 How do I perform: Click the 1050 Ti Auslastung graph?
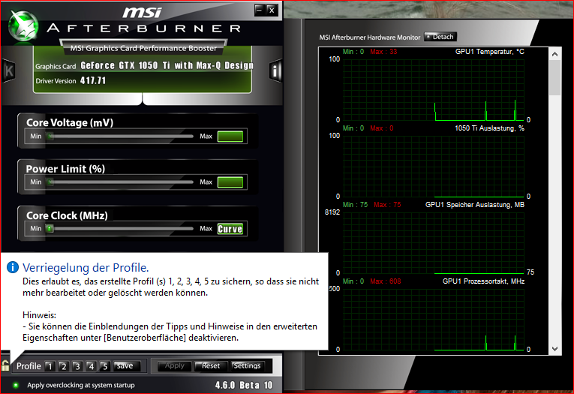434,167
